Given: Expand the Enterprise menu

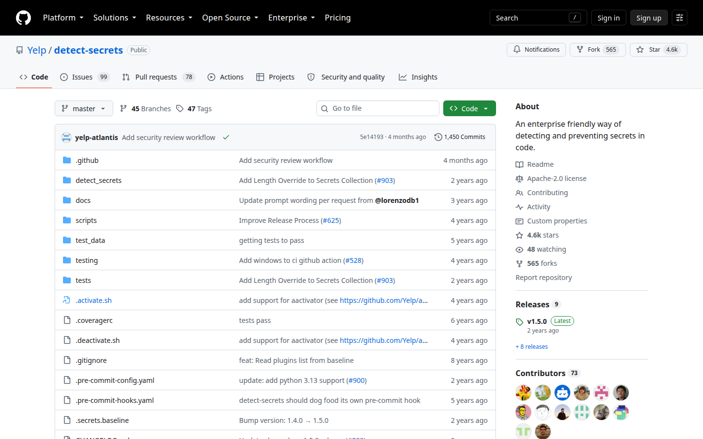Looking at the screenshot, I should coord(291,18).
